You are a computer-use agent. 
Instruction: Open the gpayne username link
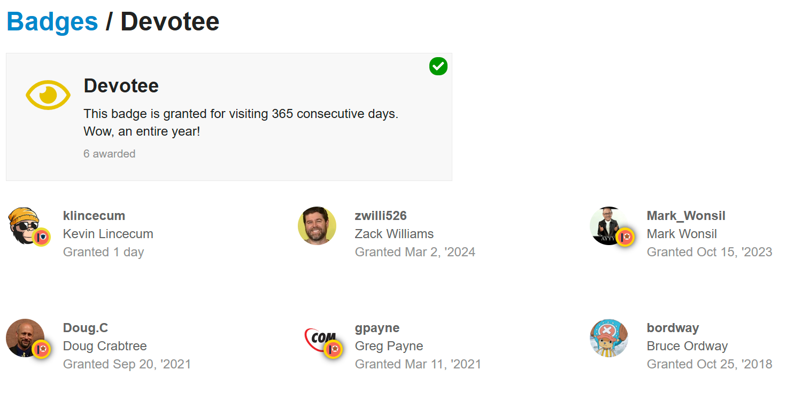coord(377,328)
